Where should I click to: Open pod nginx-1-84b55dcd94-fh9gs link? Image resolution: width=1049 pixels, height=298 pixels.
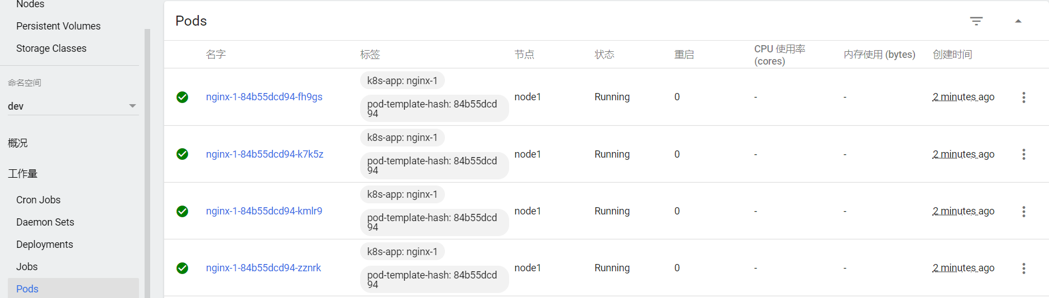point(264,97)
